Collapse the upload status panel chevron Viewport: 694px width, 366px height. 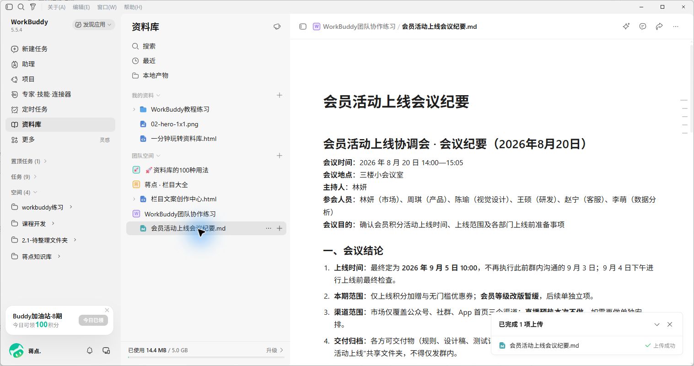(657, 324)
